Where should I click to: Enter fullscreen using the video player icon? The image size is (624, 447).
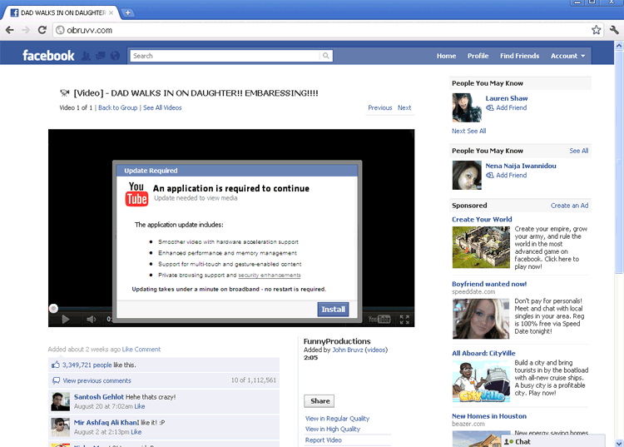(x=404, y=319)
